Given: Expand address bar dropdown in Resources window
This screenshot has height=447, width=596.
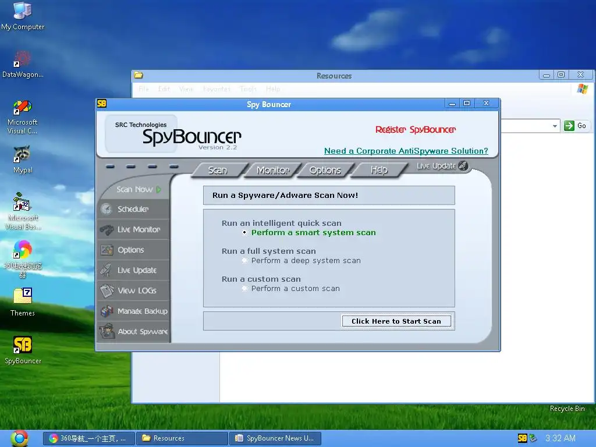Looking at the screenshot, I should (x=555, y=126).
